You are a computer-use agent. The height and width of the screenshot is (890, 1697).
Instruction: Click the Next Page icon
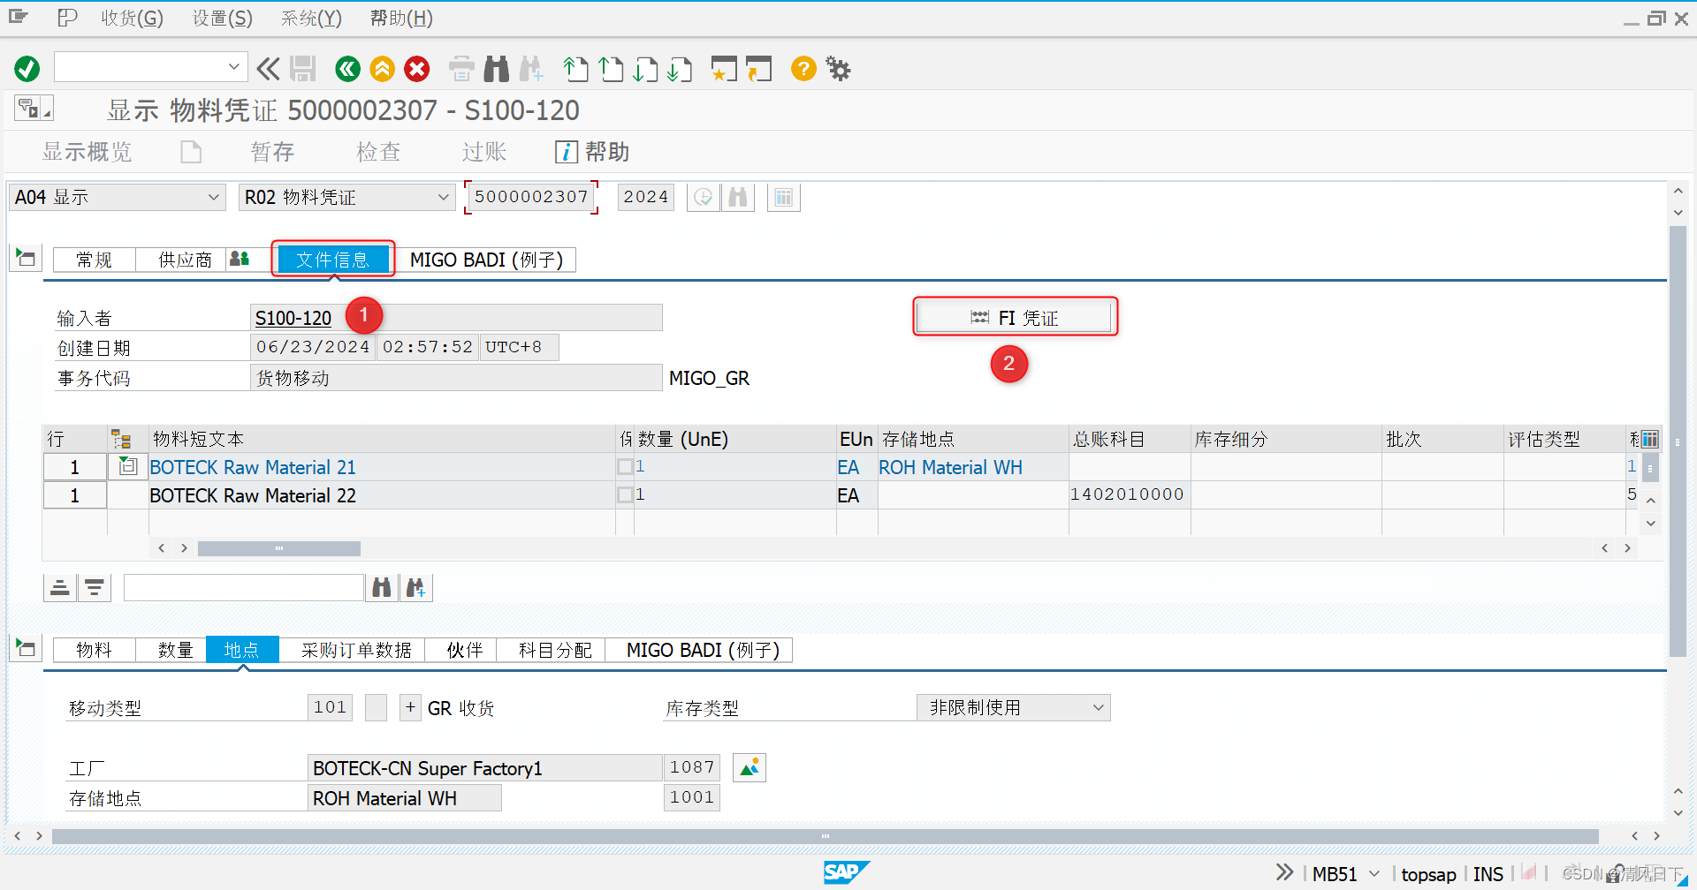(x=645, y=68)
